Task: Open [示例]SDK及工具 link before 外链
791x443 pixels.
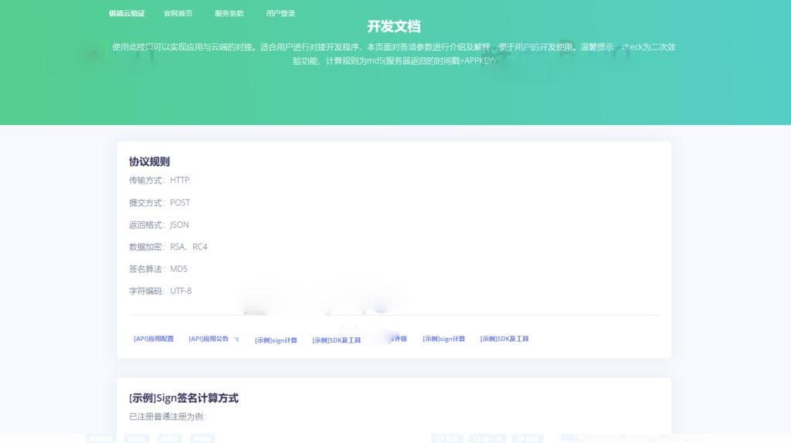Action: [337, 340]
